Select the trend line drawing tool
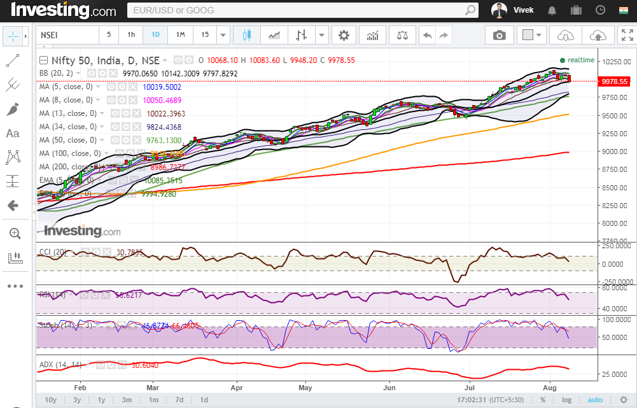Image resolution: width=637 pixels, height=408 pixels. [x=13, y=61]
